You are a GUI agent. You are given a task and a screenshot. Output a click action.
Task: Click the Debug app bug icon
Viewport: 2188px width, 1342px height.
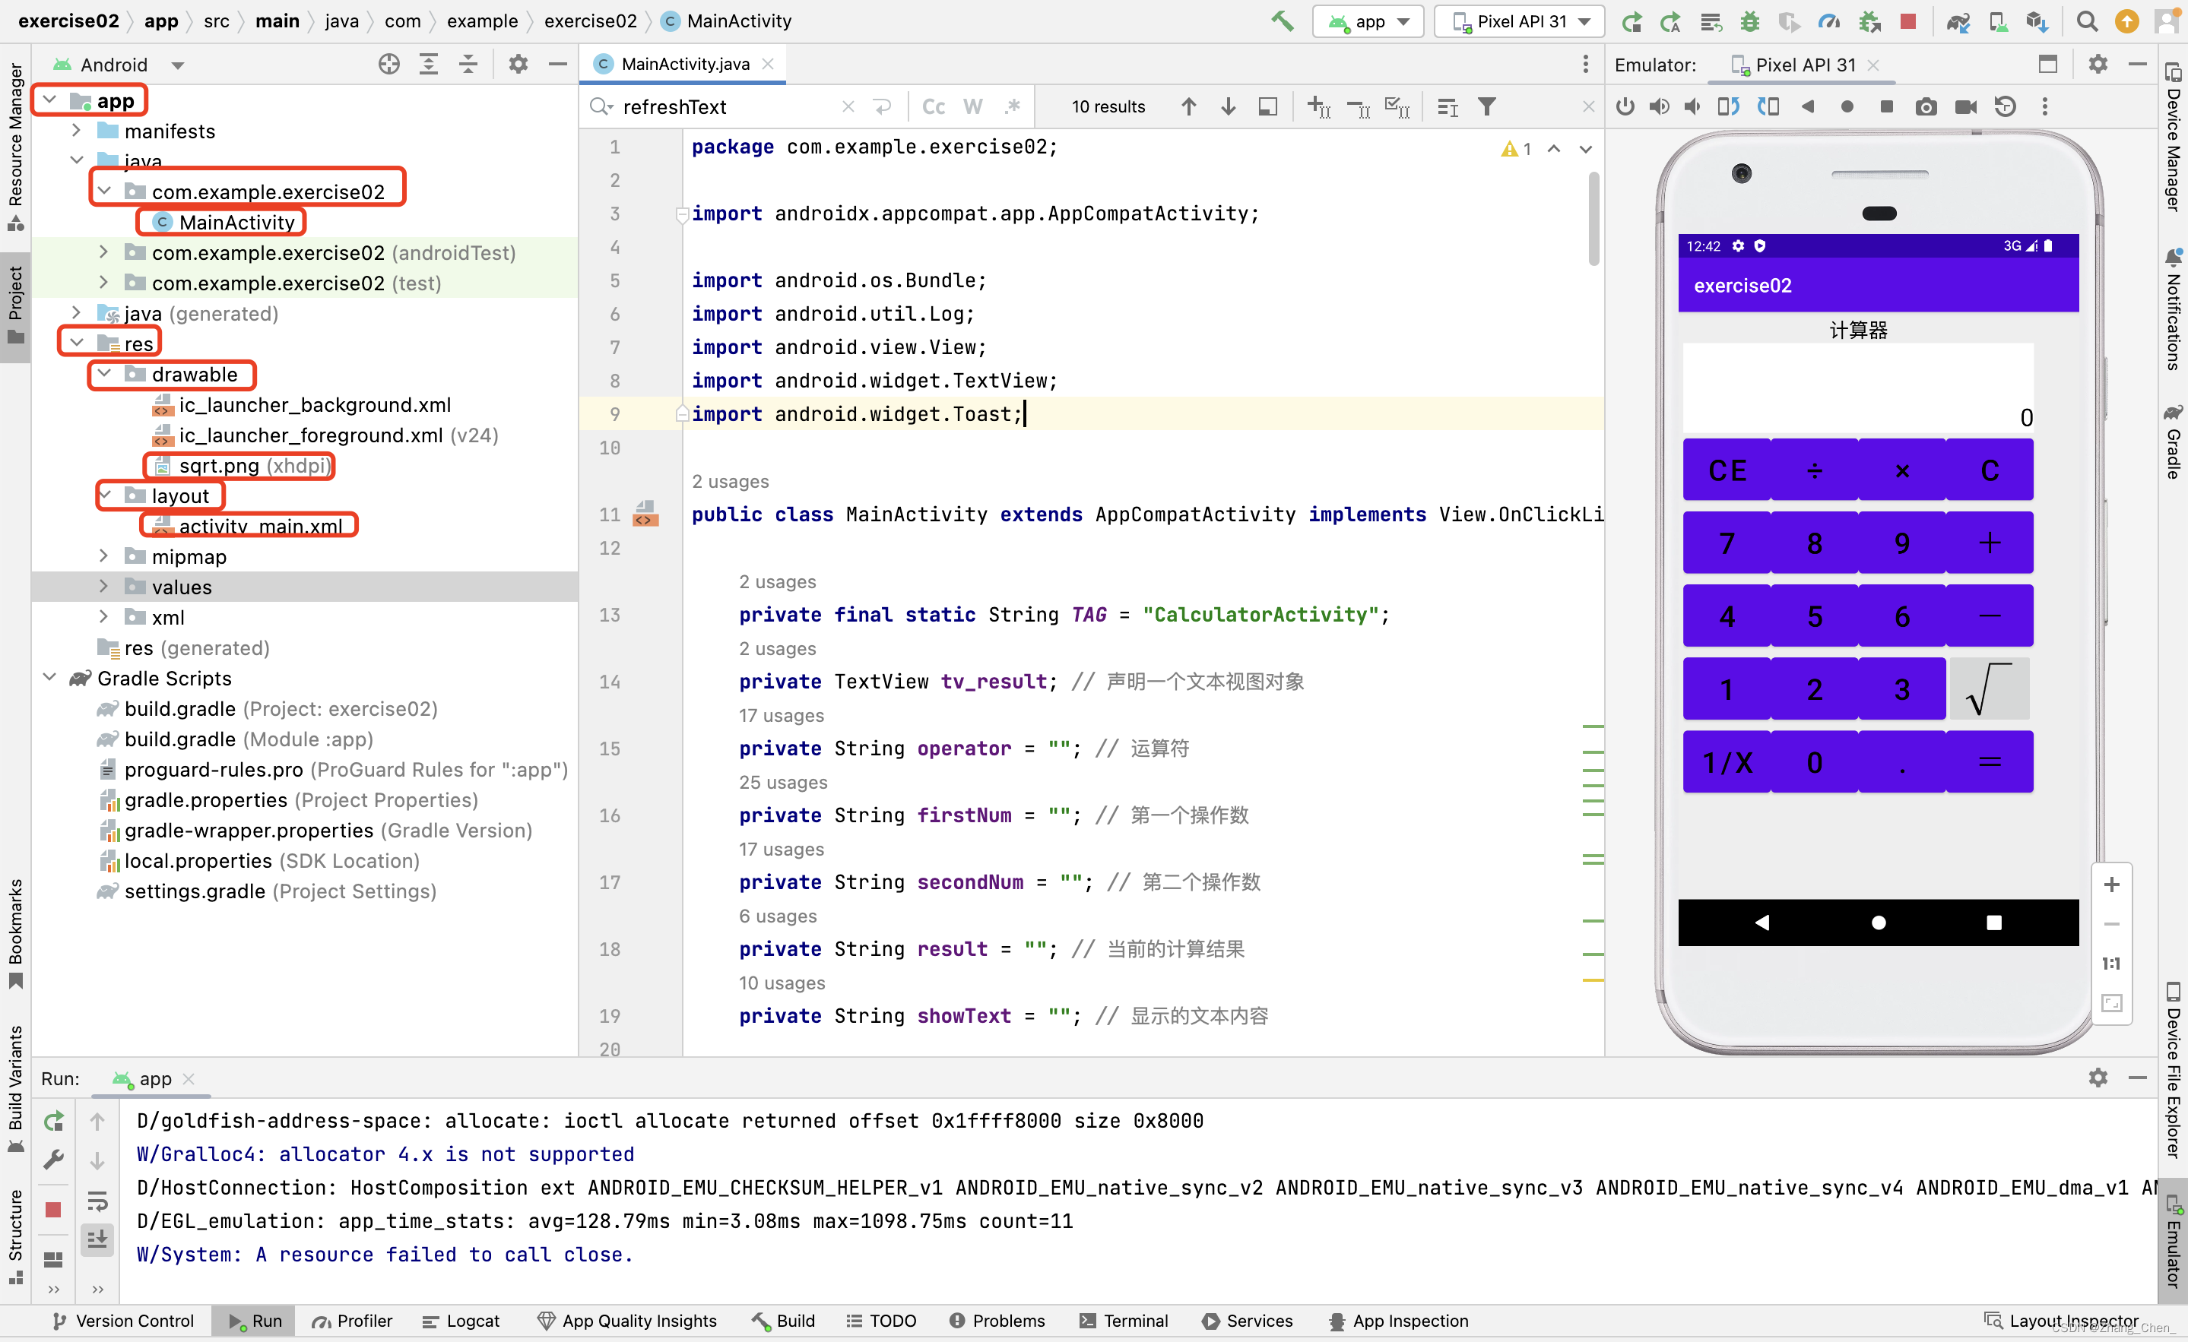pyautogui.click(x=1749, y=21)
